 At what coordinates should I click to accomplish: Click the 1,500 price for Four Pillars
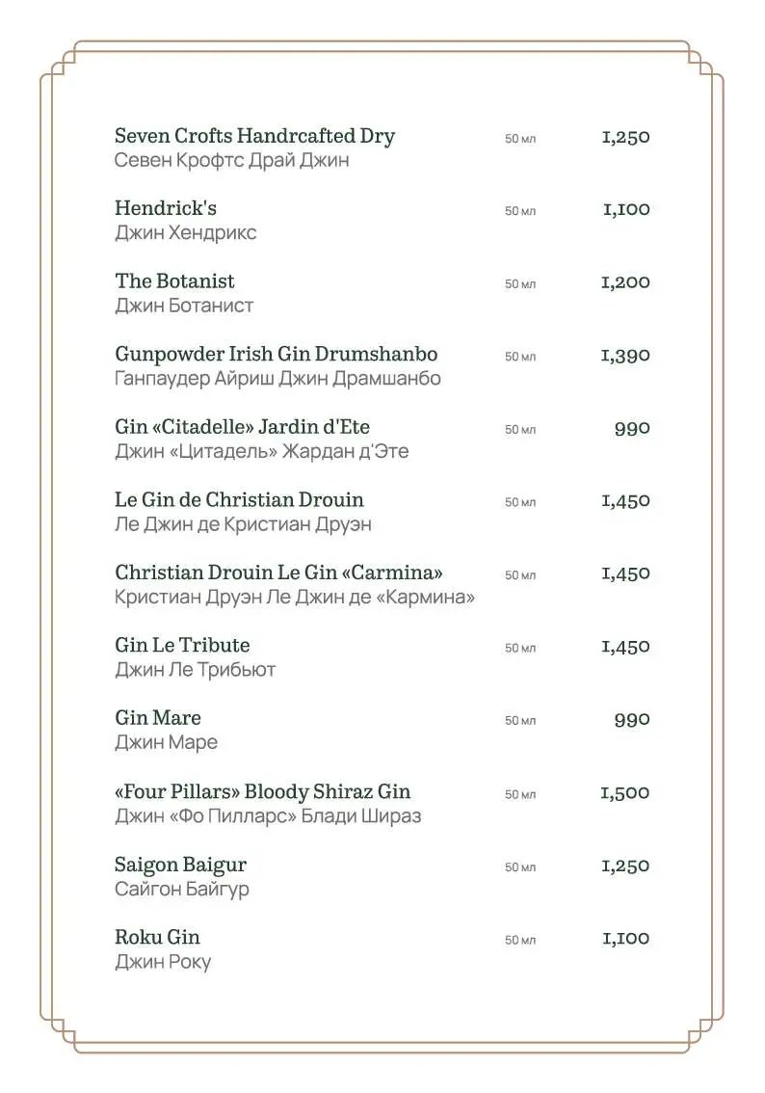pos(625,793)
